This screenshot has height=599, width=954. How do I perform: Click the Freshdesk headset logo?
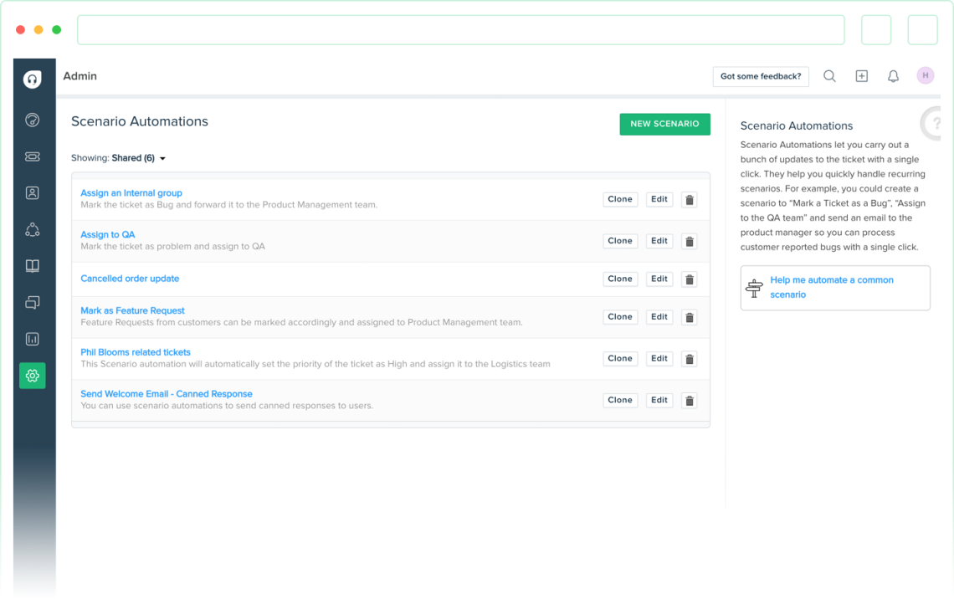coord(32,79)
